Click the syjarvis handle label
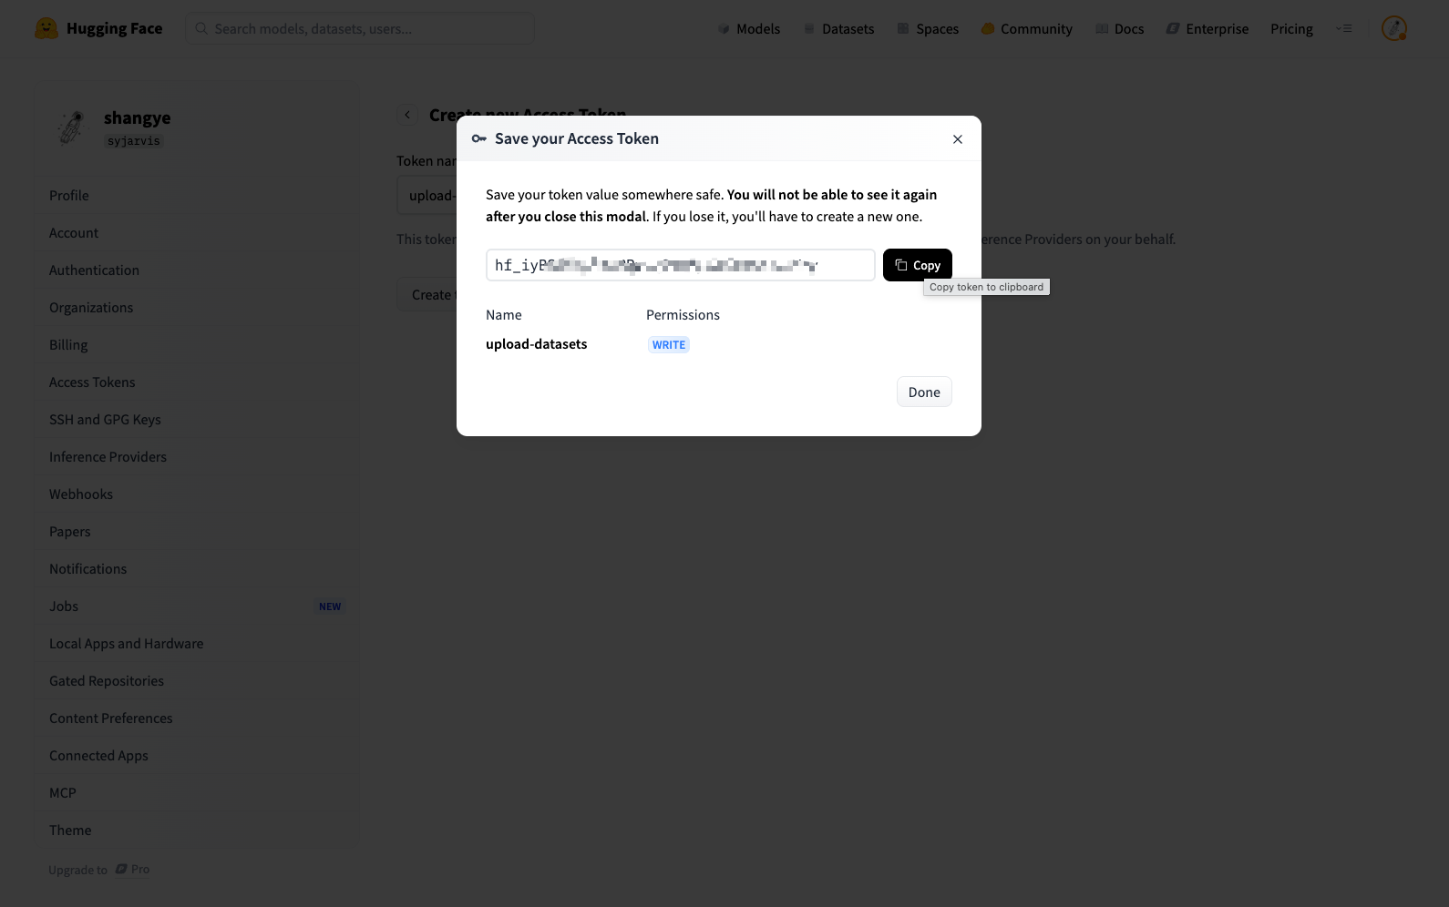The image size is (1449, 907). [x=133, y=141]
